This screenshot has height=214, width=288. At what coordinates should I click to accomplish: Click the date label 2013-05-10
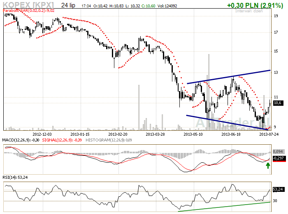point(193,134)
